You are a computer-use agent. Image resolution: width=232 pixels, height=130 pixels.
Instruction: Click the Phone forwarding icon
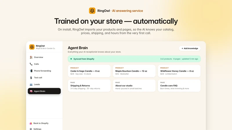point(31,71)
